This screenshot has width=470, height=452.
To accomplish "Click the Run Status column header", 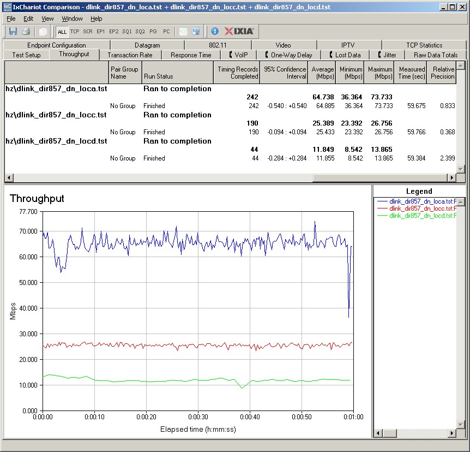I will (177, 73).
